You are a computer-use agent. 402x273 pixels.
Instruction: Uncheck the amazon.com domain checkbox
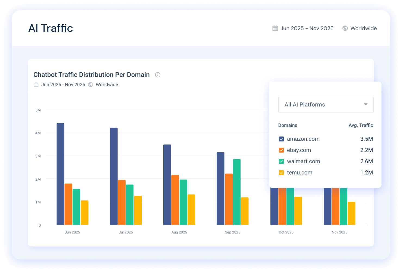(x=281, y=139)
